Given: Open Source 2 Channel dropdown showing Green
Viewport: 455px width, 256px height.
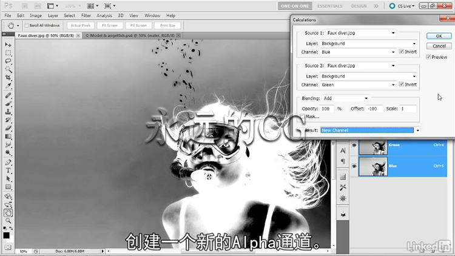Looking at the screenshot, I should (x=358, y=85).
